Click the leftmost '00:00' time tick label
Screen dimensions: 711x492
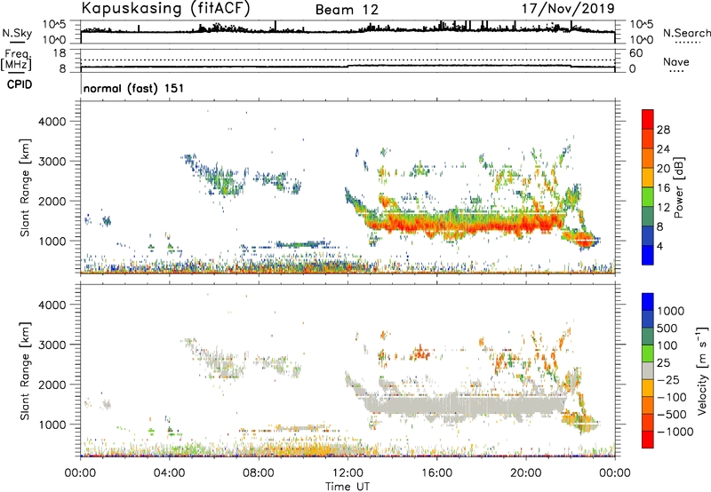pos(81,473)
